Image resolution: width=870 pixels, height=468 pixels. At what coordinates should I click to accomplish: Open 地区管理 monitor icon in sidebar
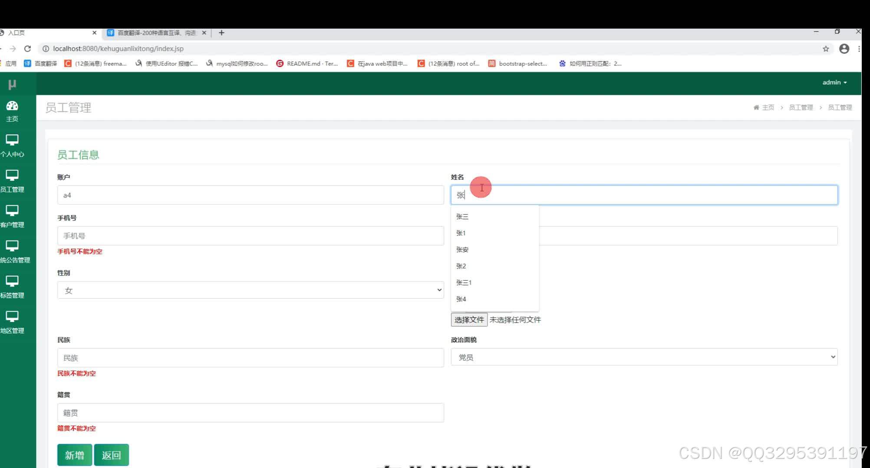click(x=12, y=316)
